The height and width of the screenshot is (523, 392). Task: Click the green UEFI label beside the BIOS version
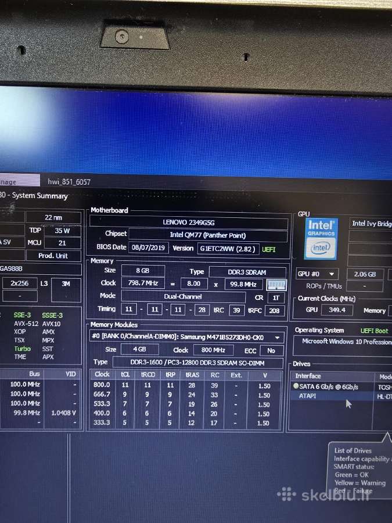pos(268,249)
